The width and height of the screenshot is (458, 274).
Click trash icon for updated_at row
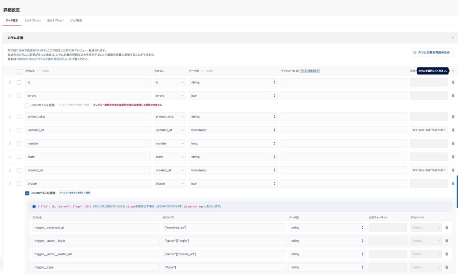pos(453,130)
